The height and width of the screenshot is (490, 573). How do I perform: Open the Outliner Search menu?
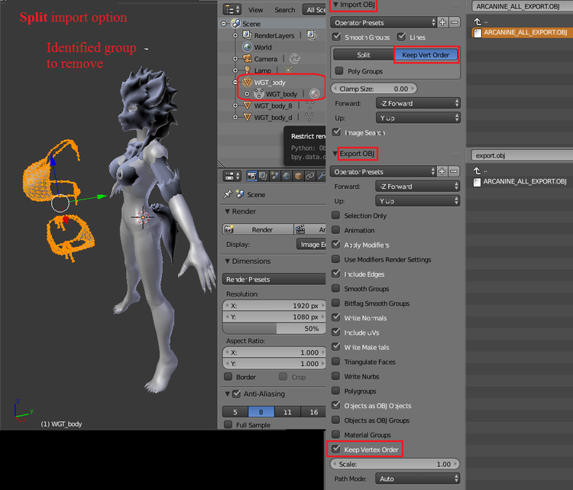tap(285, 10)
